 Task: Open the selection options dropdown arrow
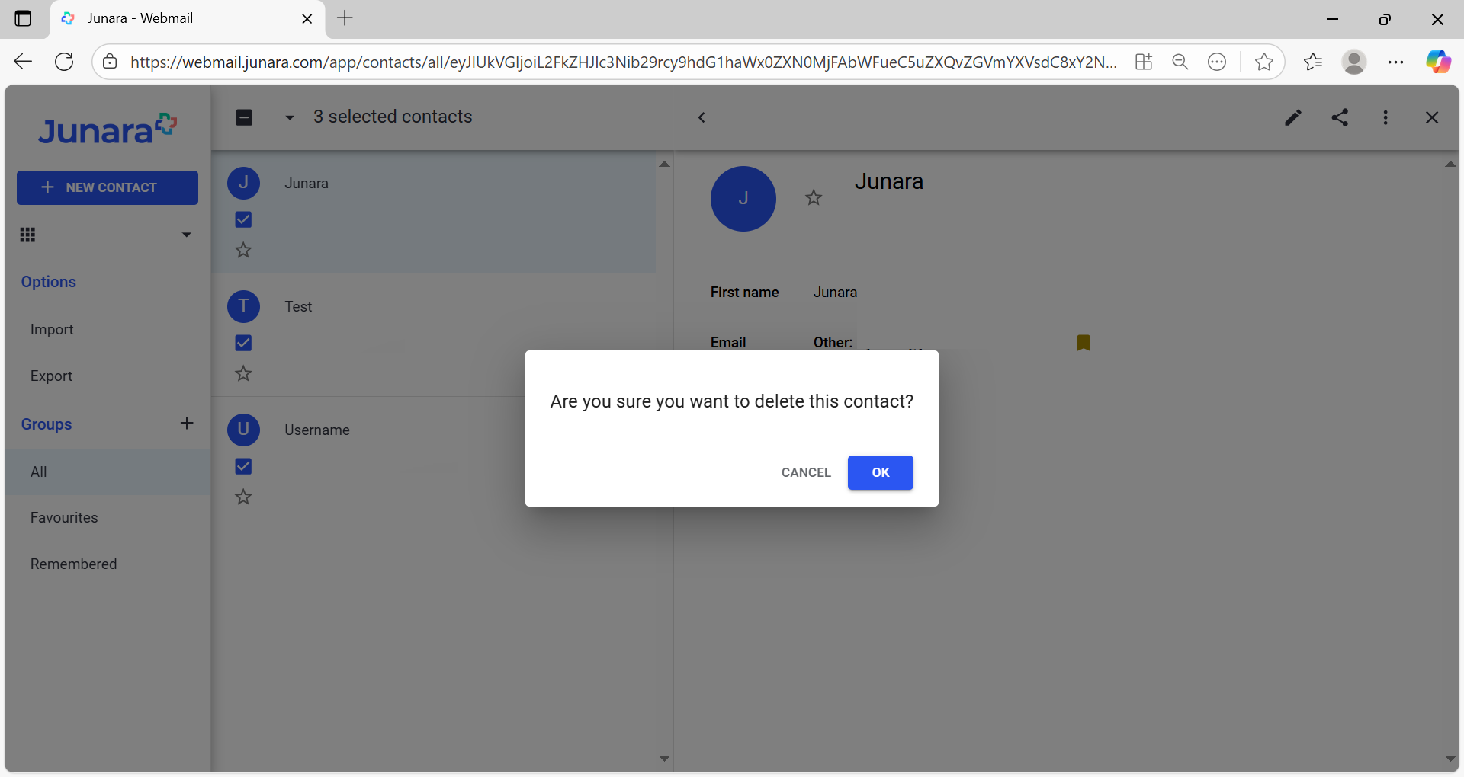(x=290, y=117)
